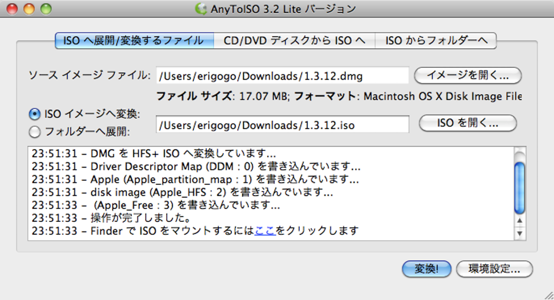This screenshot has height=300, width=554.
Task: Click ISO を開く... button
Action: tap(468, 123)
